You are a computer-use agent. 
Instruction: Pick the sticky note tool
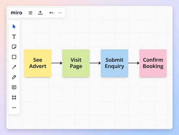tap(14, 47)
